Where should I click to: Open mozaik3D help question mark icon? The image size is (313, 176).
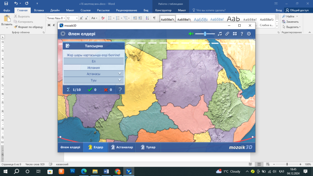pos(242,34)
